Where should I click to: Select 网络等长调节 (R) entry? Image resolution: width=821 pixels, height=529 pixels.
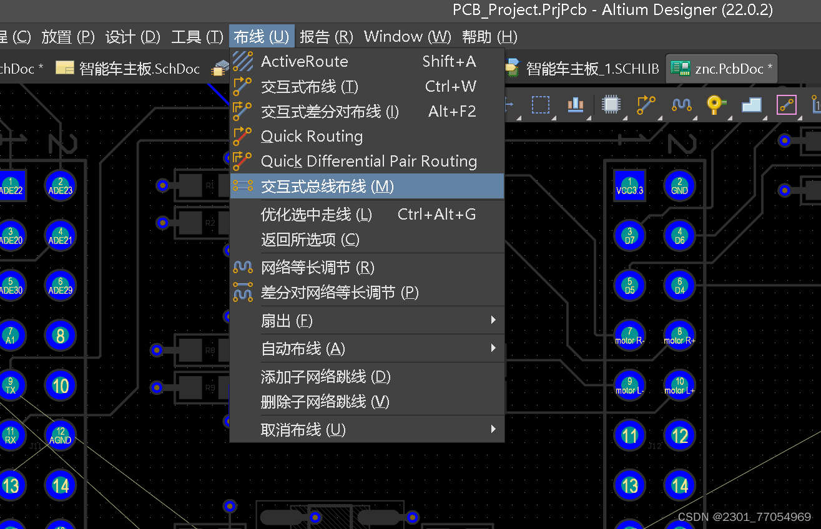tap(367, 268)
